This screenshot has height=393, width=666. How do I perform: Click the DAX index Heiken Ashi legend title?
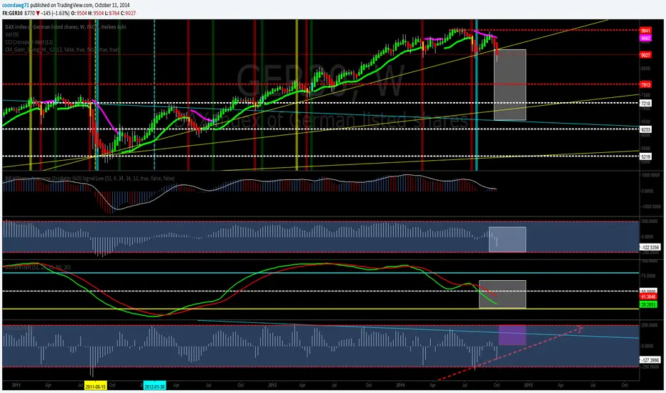point(66,26)
